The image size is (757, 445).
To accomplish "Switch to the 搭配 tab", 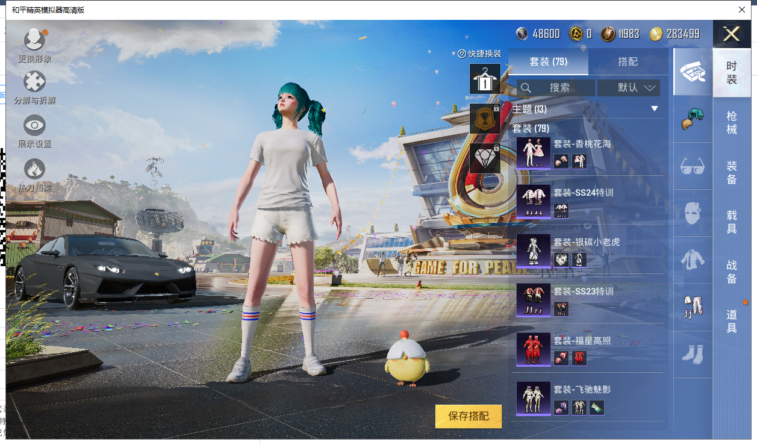I will tap(628, 61).
